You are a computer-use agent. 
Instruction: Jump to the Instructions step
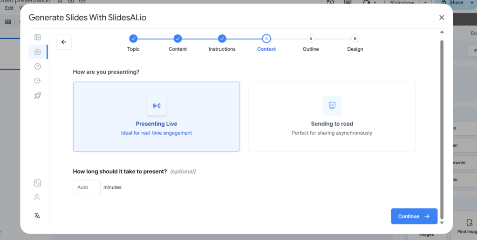pyautogui.click(x=222, y=39)
